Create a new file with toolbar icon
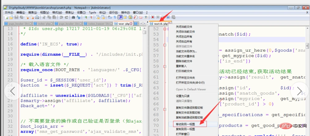The height and width of the screenshot is (136, 310). pos(6,17)
